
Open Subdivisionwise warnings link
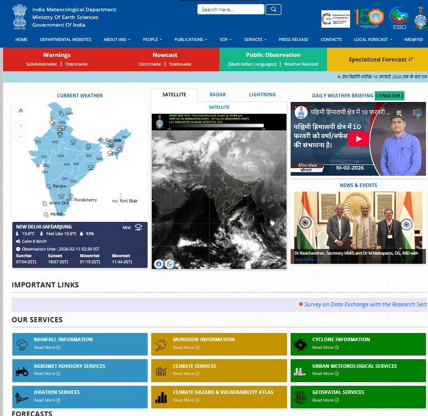point(42,64)
